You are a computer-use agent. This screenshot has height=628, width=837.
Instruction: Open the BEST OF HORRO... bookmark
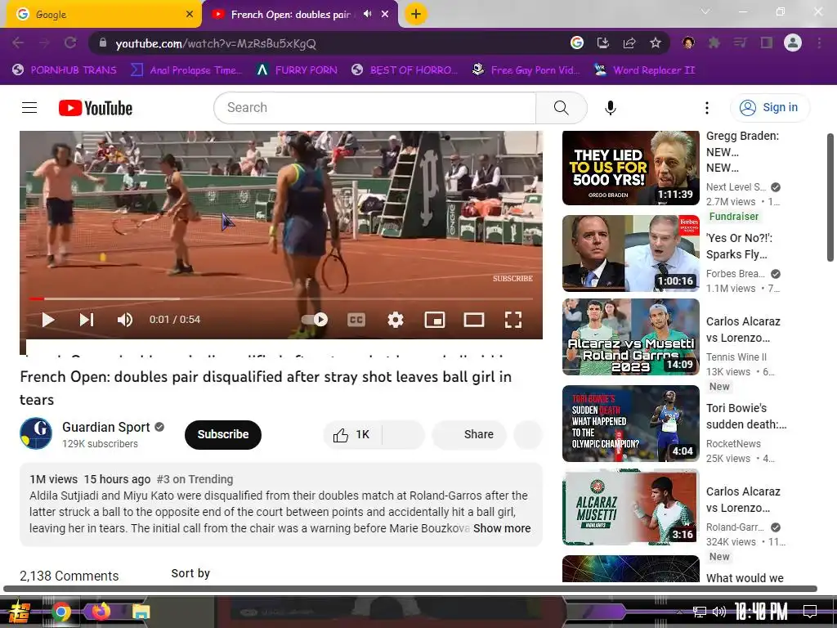click(405, 70)
